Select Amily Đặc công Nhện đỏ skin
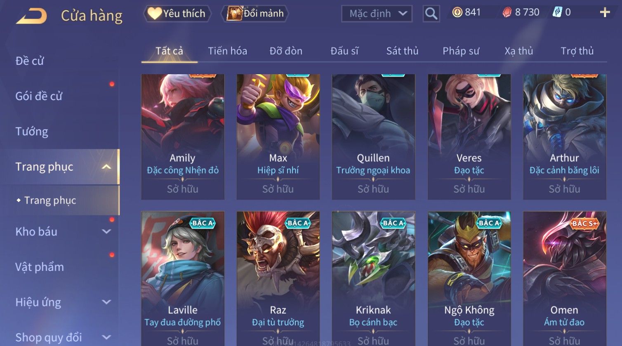Screen dimensions: 622x346 click(x=183, y=137)
